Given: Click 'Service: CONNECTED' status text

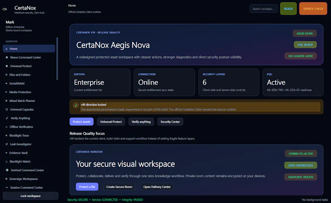Looking at the screenshot, I should coord(105,200).
